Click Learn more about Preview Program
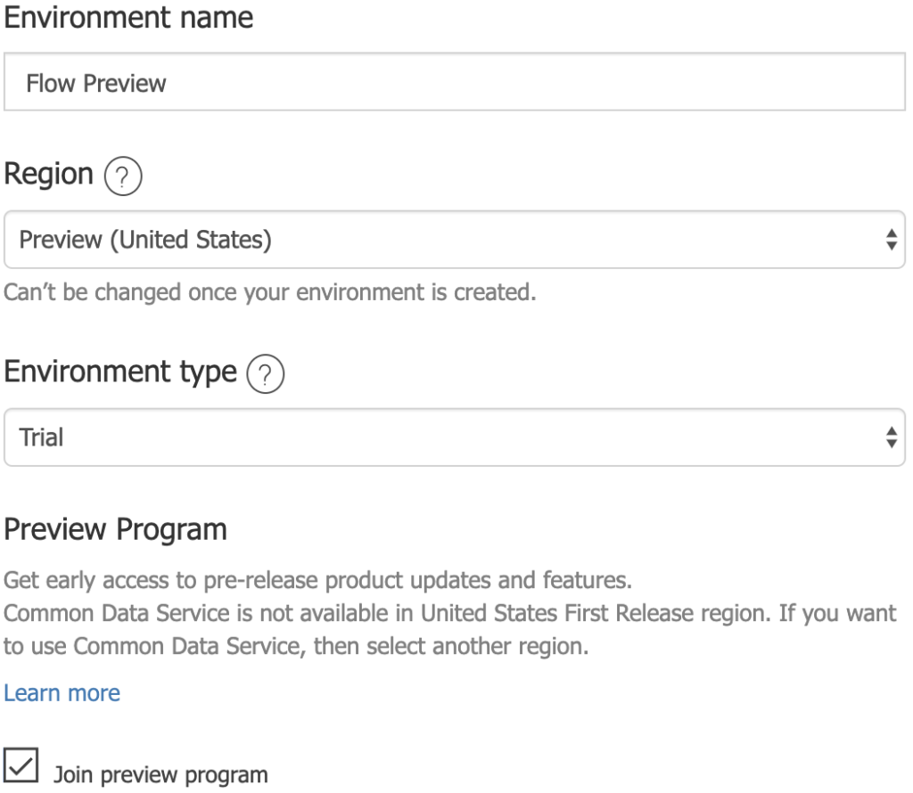 (x=63, y=693)
